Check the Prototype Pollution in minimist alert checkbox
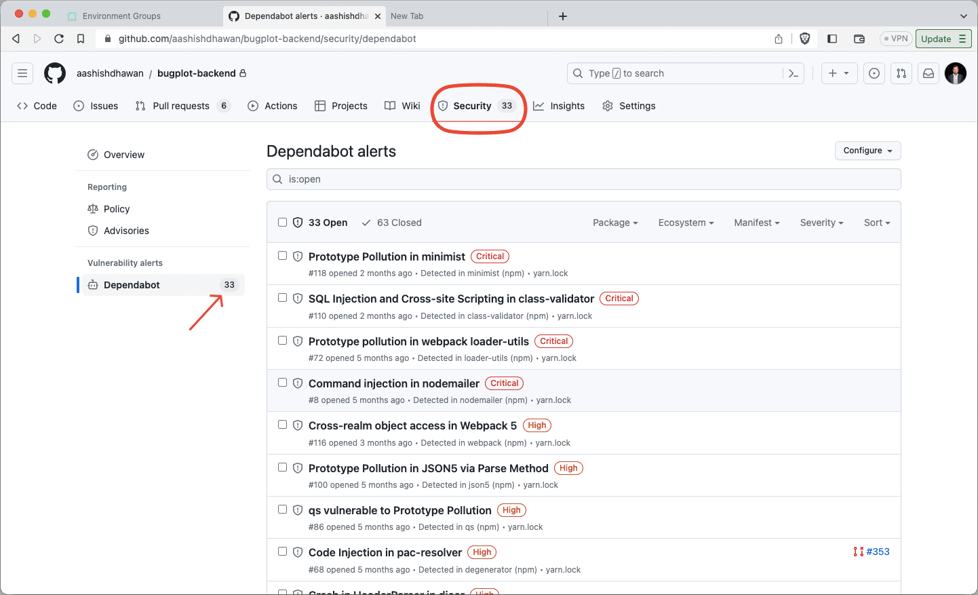The height and width of the screenshot is (595, 978). pos(282,255)
